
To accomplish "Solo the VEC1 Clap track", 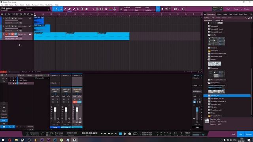I will point(9,26).
